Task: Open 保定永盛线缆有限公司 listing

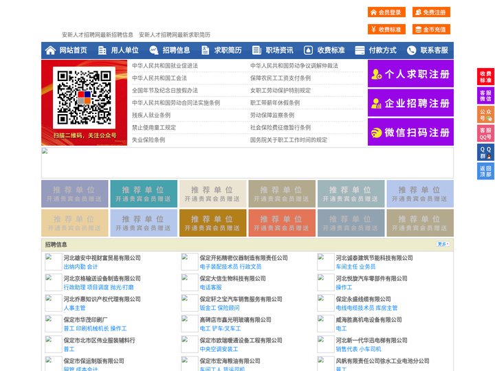Action: pos(364,299)
